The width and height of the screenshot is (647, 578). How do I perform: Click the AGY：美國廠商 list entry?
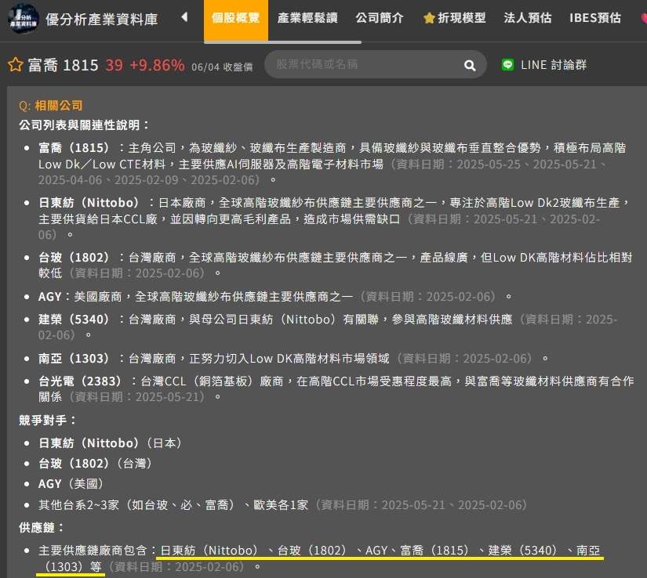[274, 297]
